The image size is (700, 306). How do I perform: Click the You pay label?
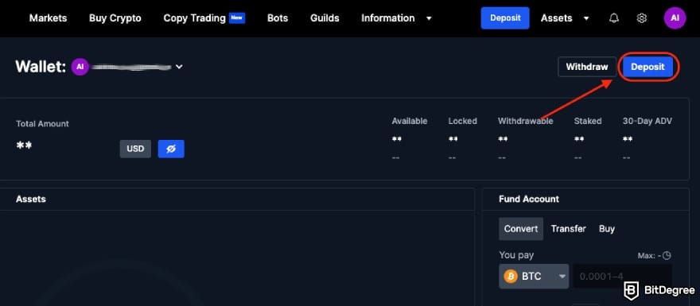[x=516, y=255]
